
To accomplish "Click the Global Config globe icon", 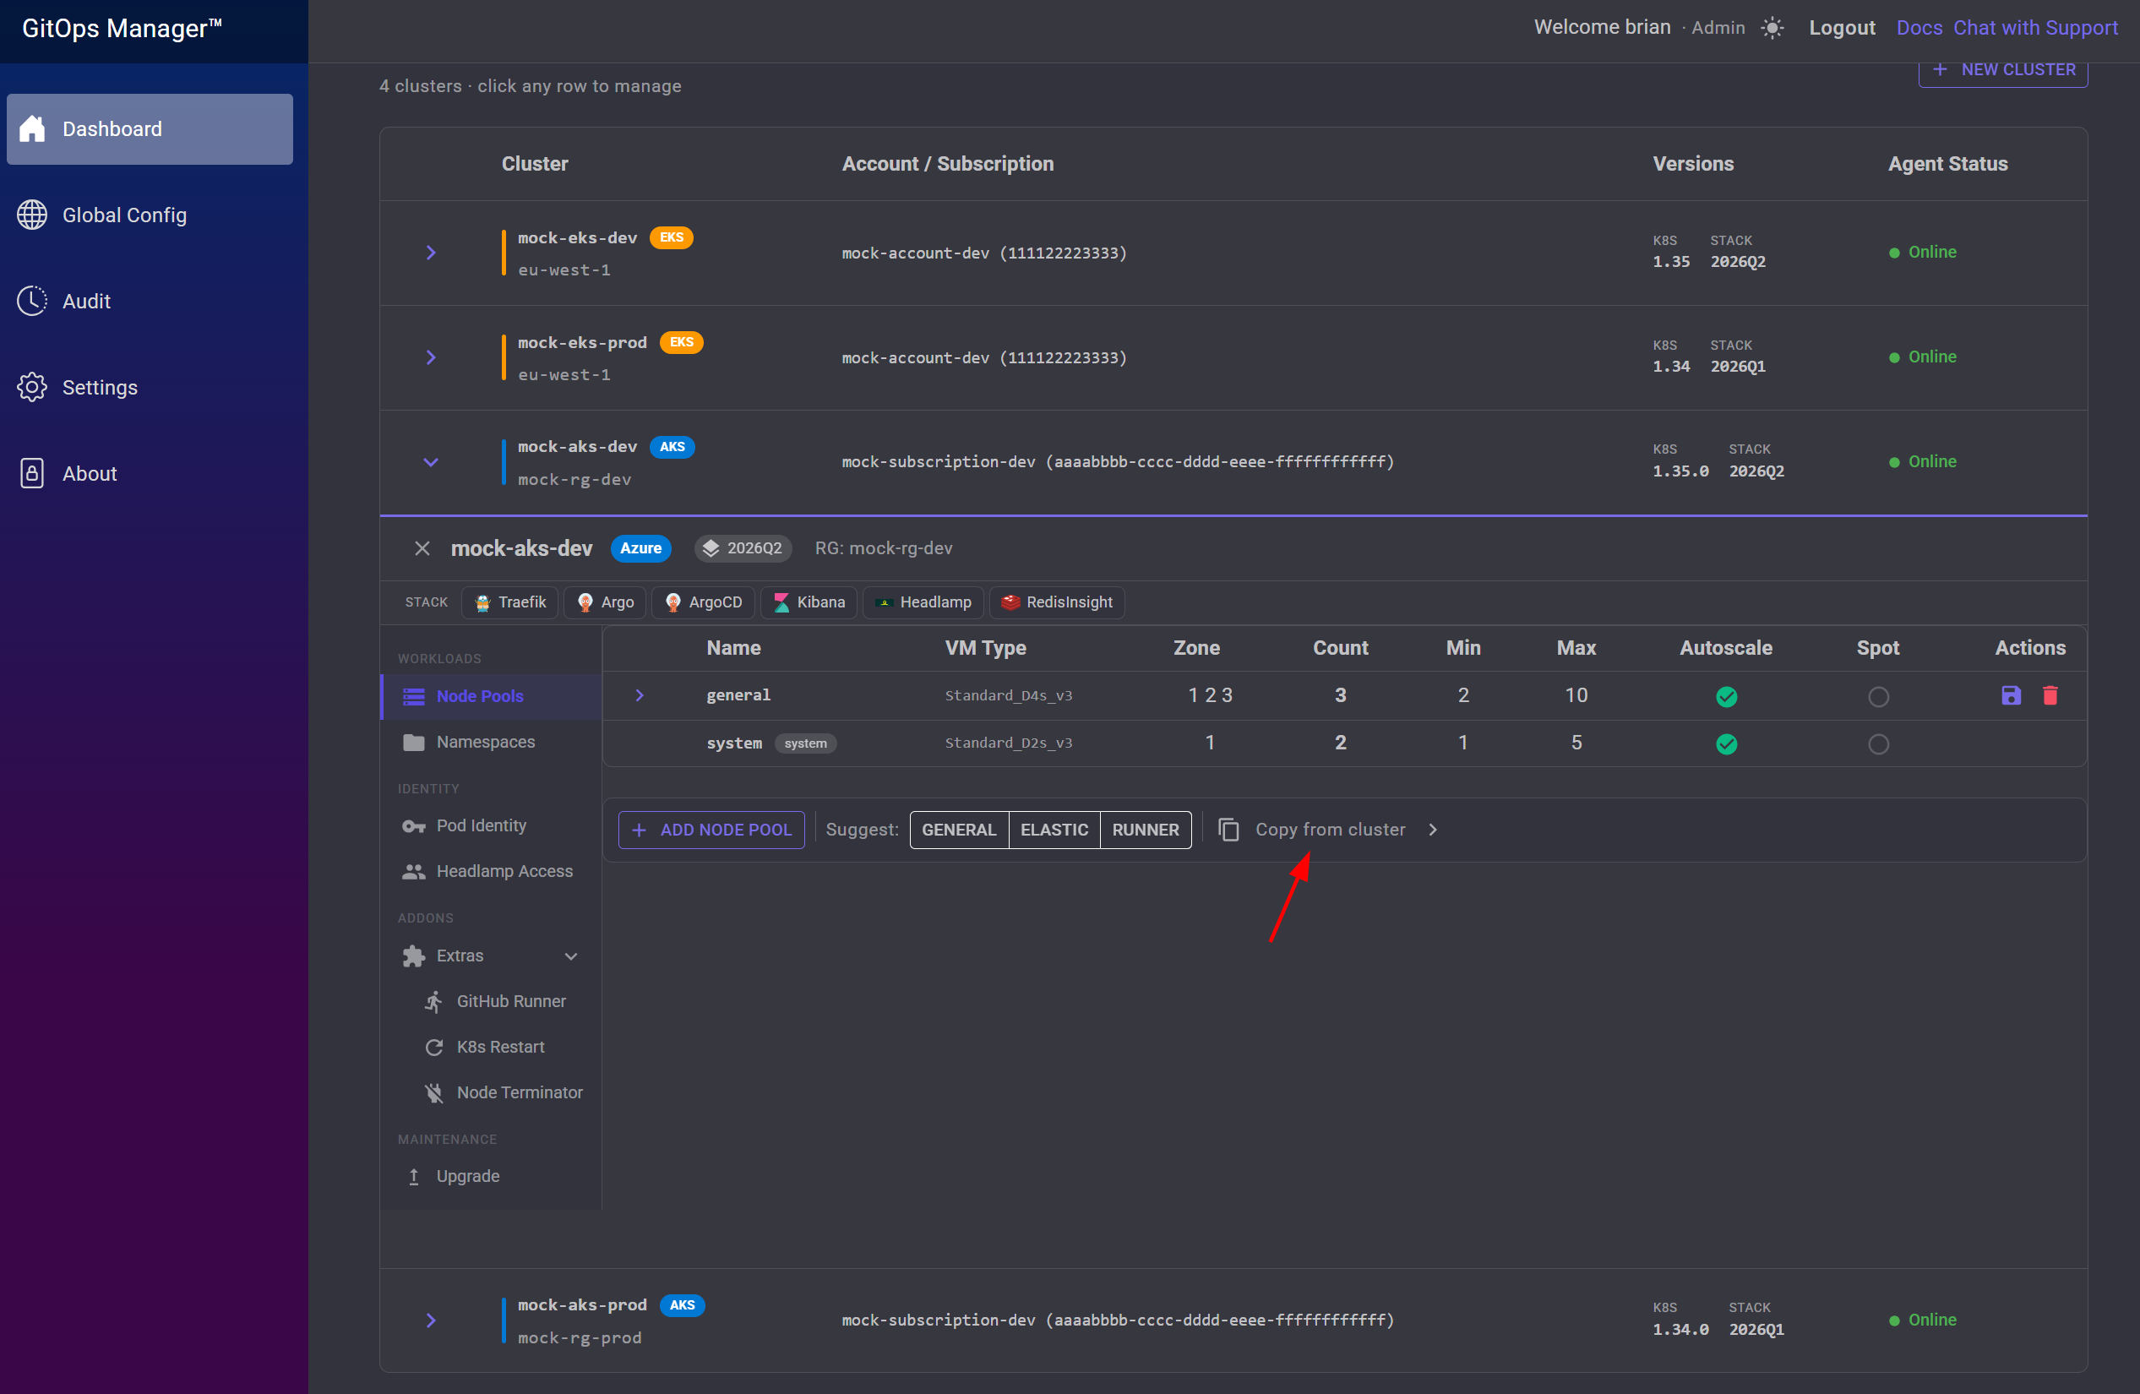I will (32, 215).
